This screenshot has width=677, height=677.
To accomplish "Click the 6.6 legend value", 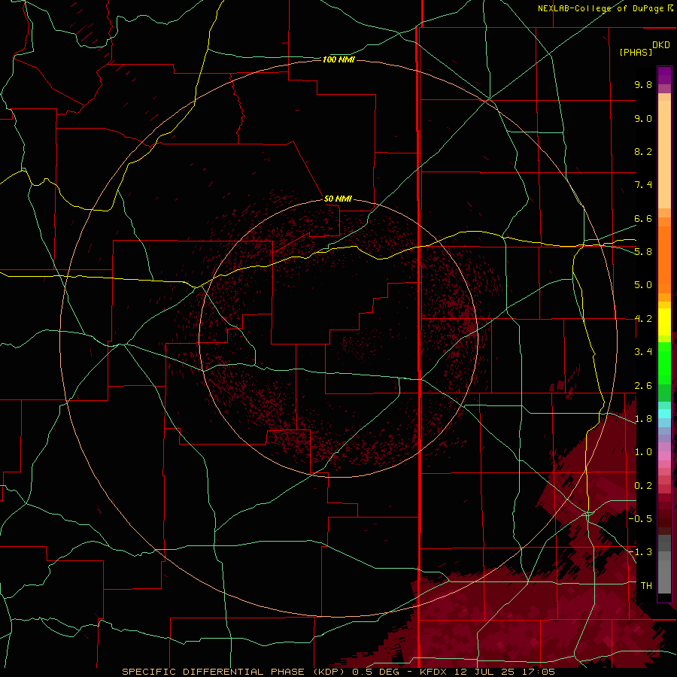I will pos(643,218).
